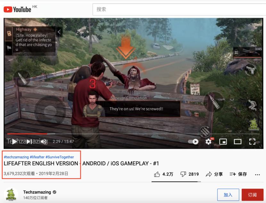Click the YouTube search input field
Viewport: 266px width, 203px height.
[179, 9]
